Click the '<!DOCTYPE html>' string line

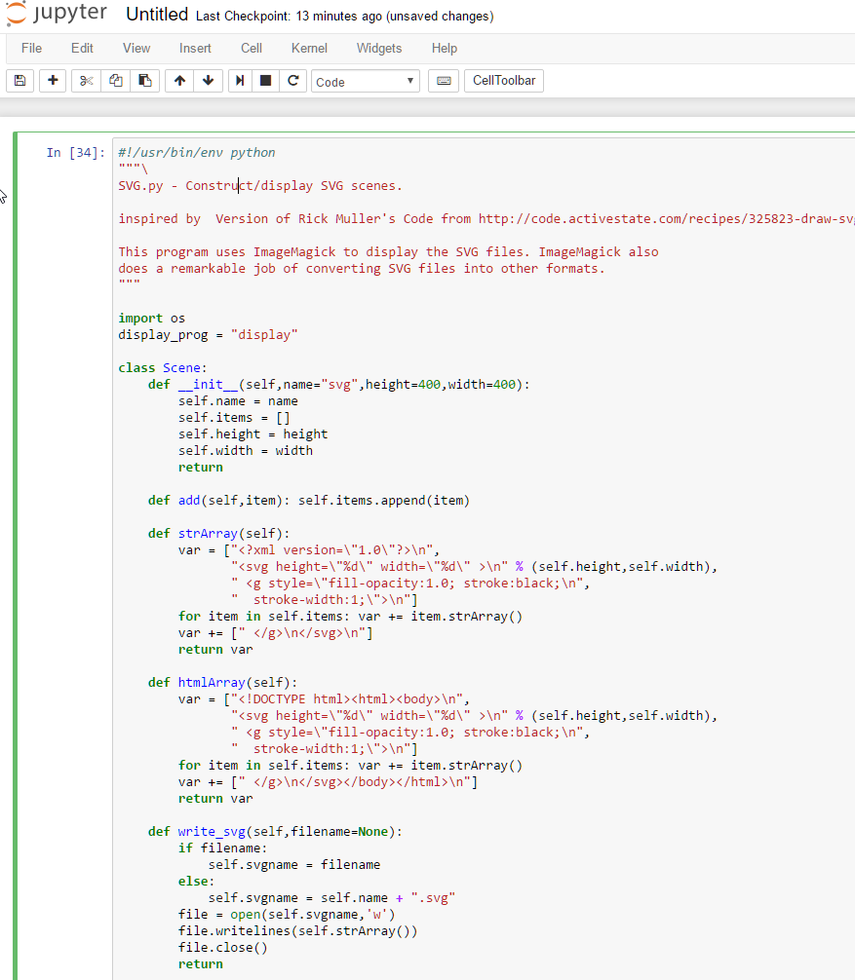tap(324, 699)
